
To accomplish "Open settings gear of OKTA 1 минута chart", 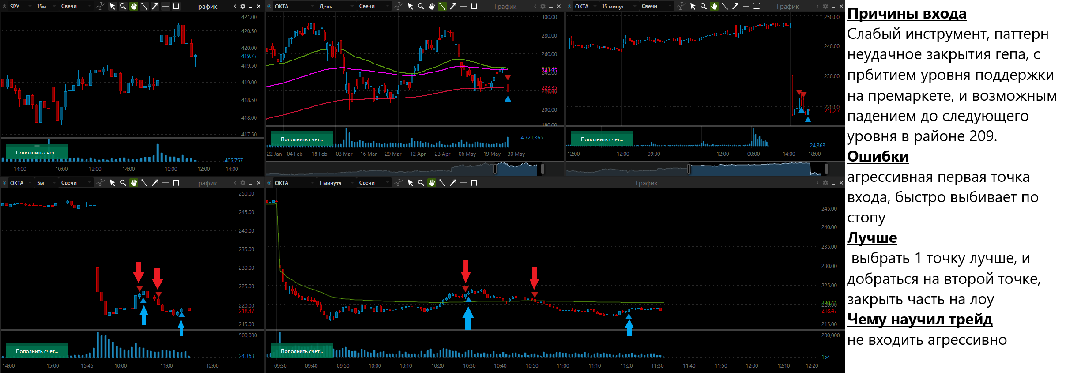I will 825,183.
